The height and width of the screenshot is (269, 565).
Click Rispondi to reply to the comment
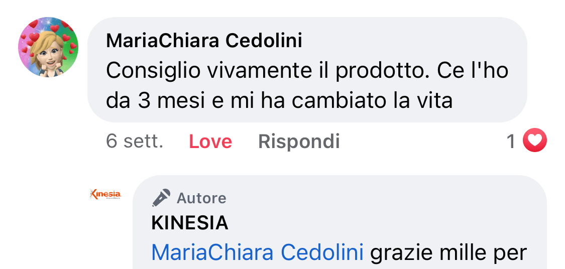[299, 142]
